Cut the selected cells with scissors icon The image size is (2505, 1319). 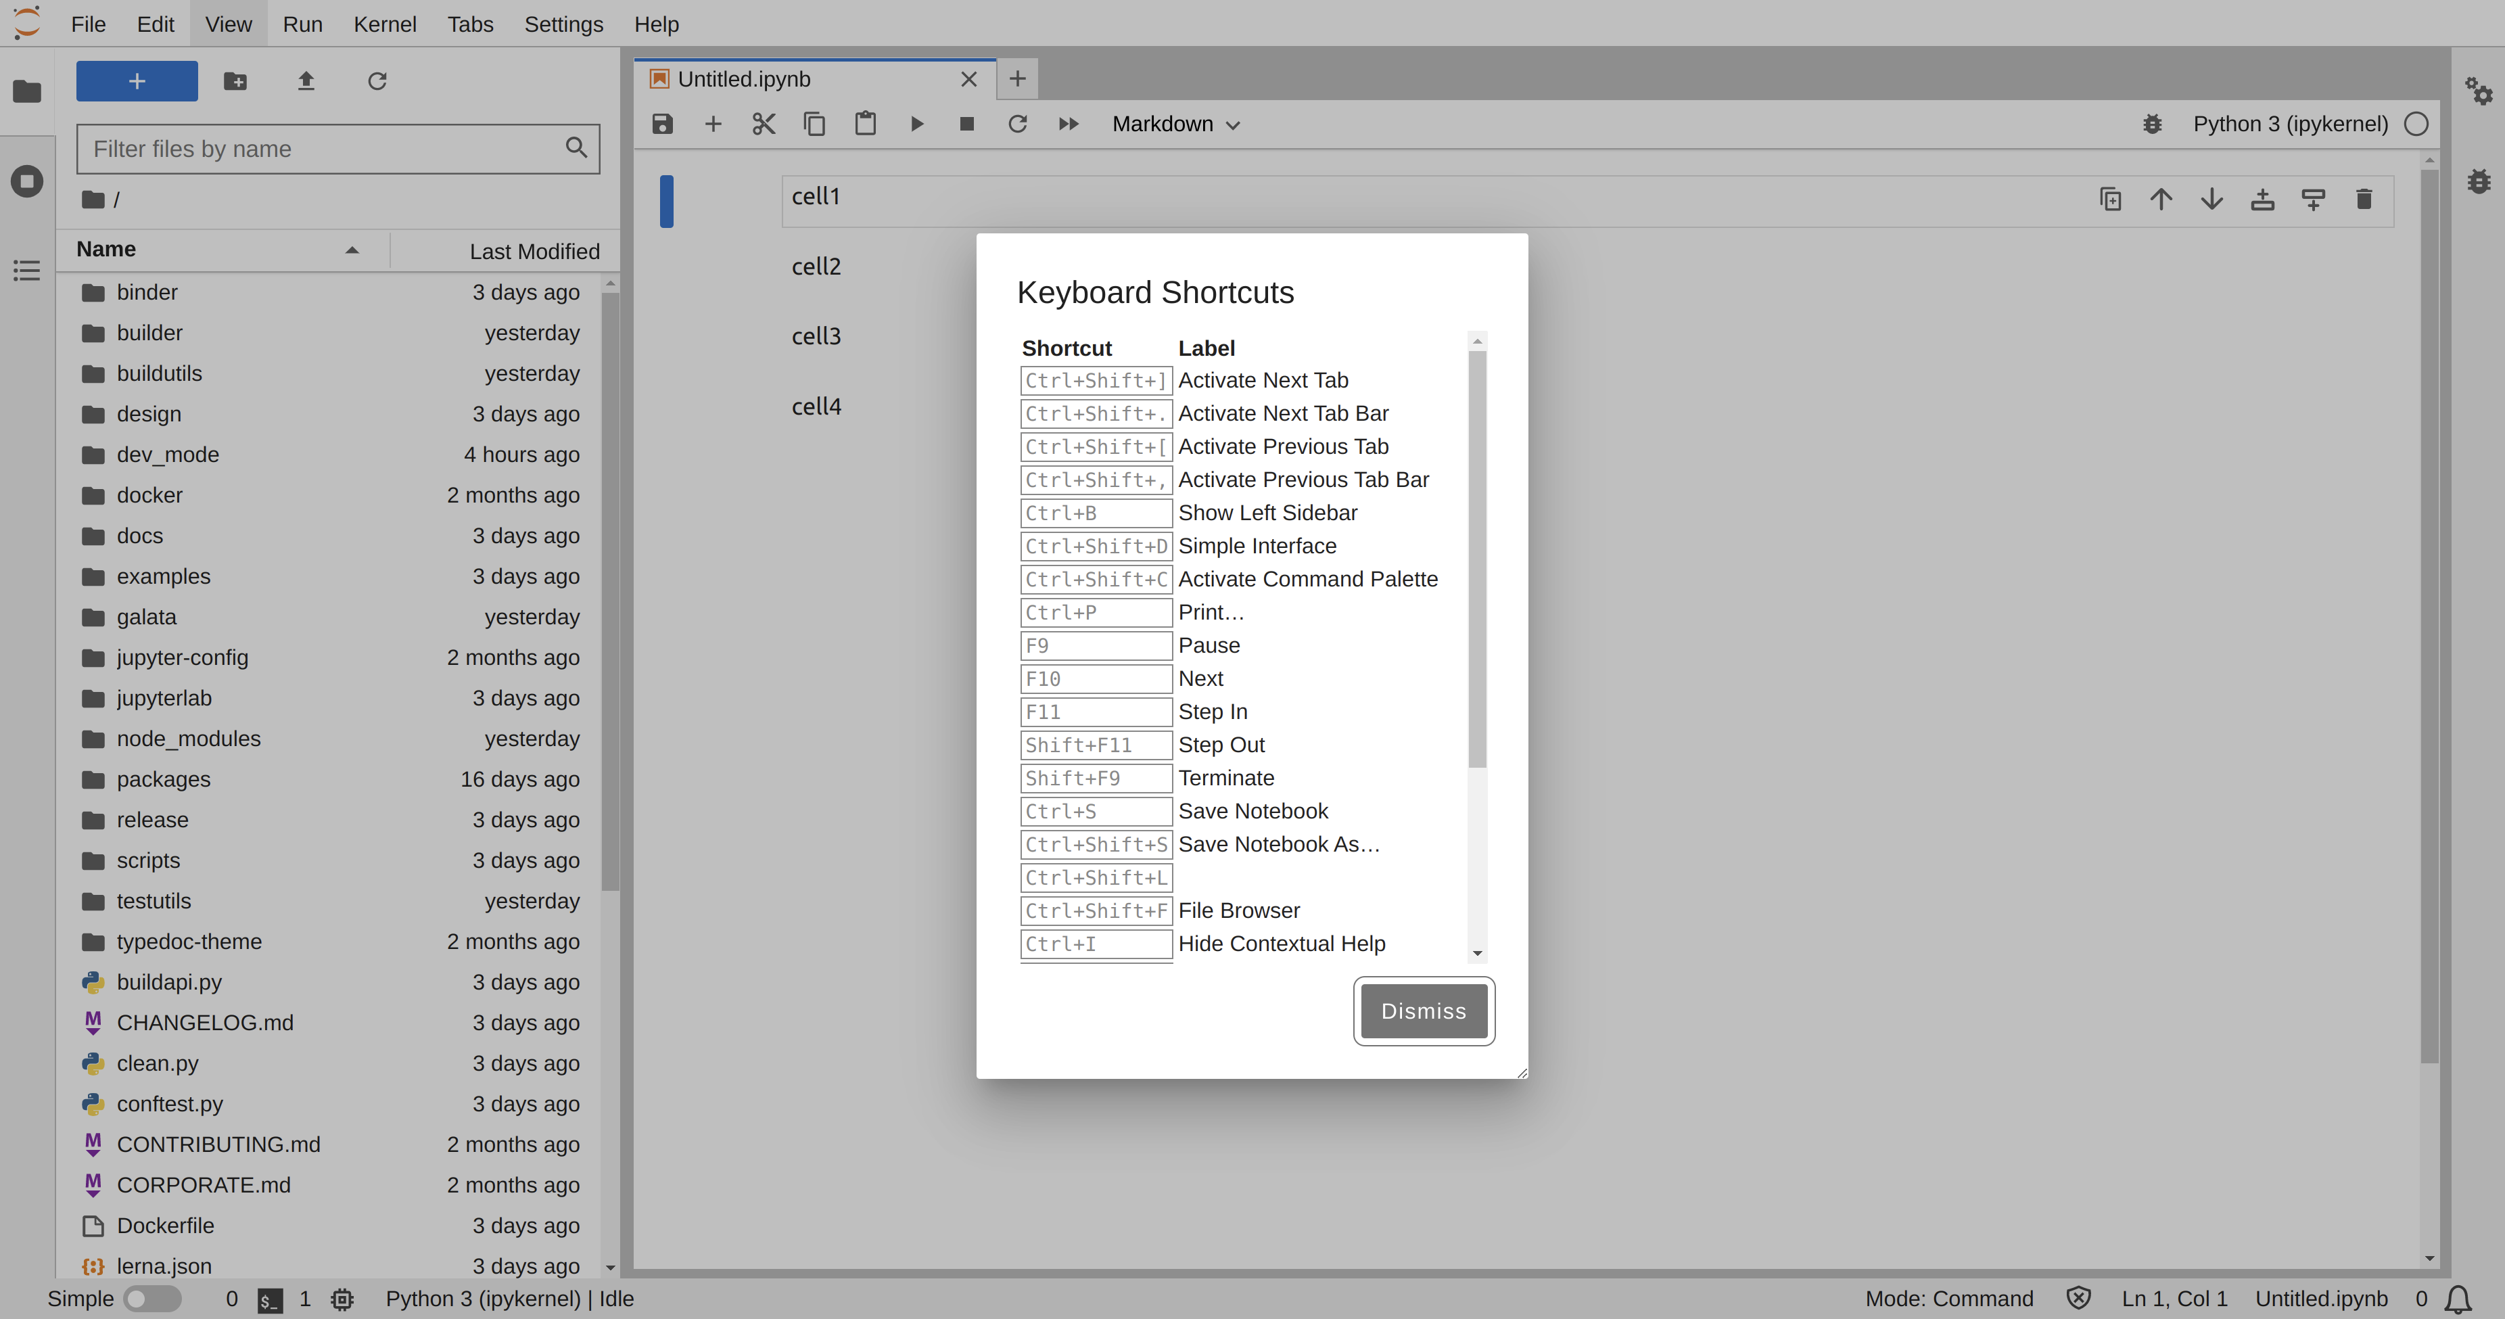coord(764,124)
